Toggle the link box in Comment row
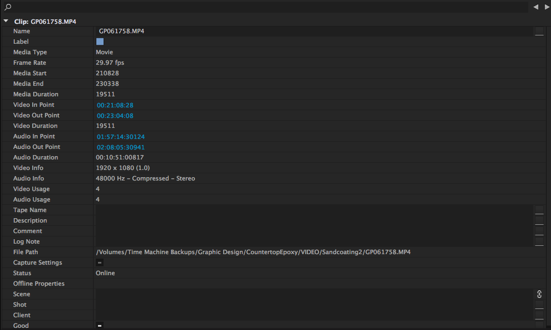 (x=539, y=231)
